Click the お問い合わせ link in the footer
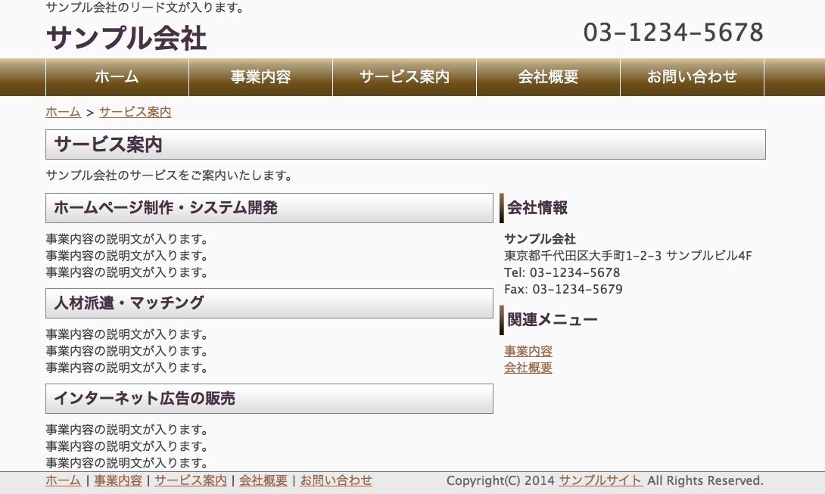This screenshot has height=494, width=825. tap(336, 480)
